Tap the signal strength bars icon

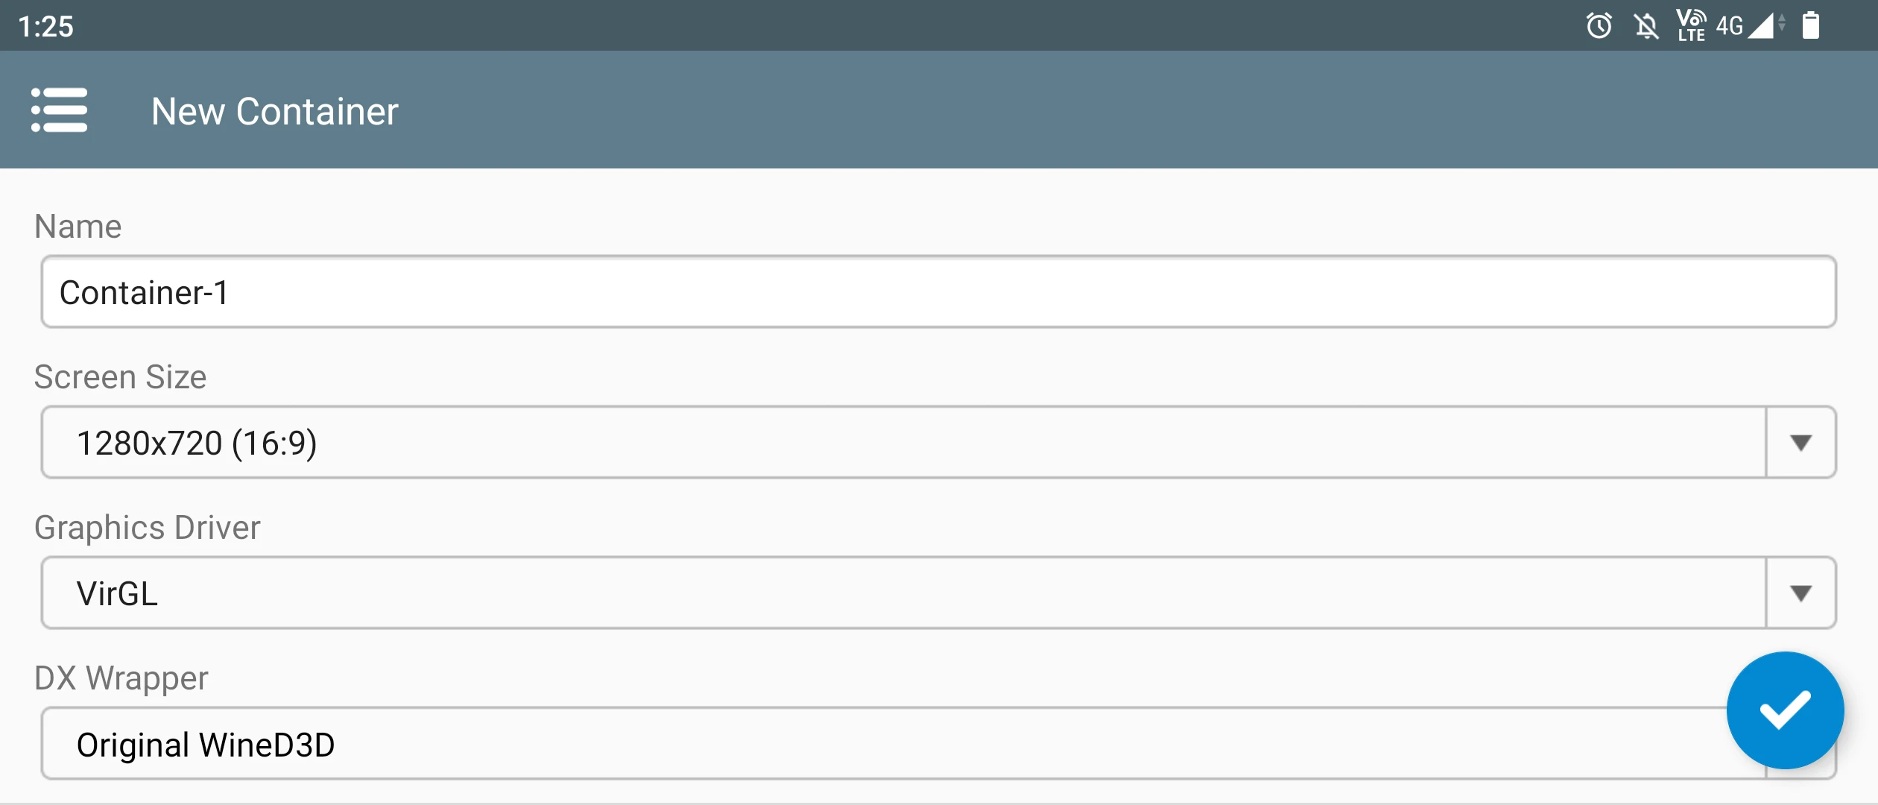(1762, 26)
